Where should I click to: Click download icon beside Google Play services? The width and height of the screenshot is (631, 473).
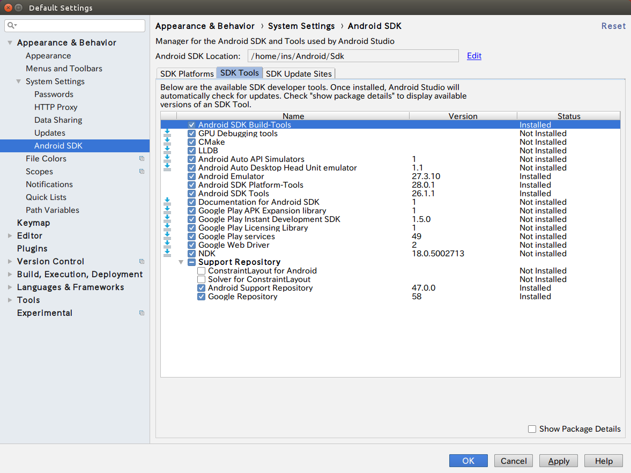coord(167,236)
